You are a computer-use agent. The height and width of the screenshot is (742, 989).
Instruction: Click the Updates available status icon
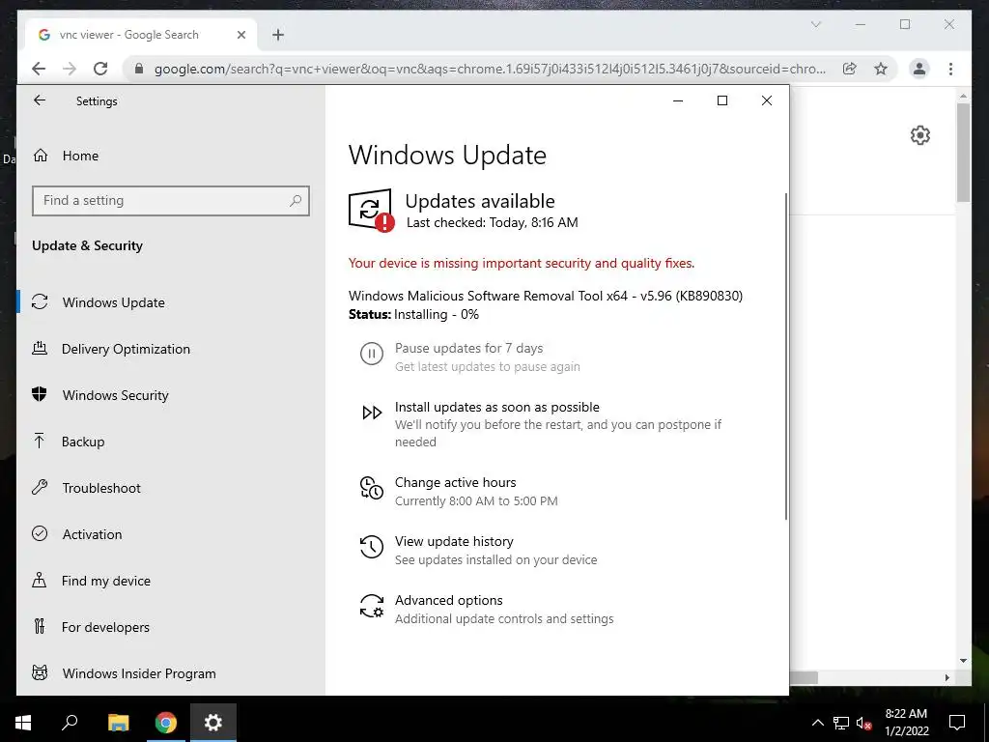[372, 211]
